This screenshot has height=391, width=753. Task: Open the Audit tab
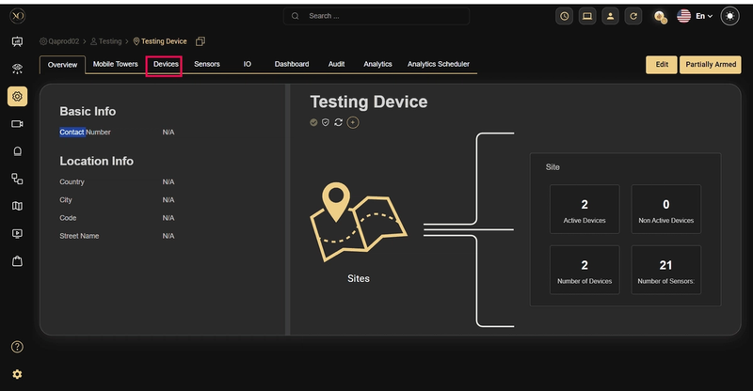336,64
